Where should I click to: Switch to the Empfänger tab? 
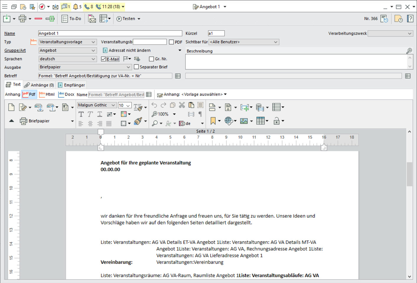click(71, 85)
